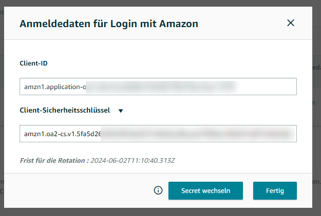Click the Client-Sicherheitsschlüssel label

click(x=65, y=110)
